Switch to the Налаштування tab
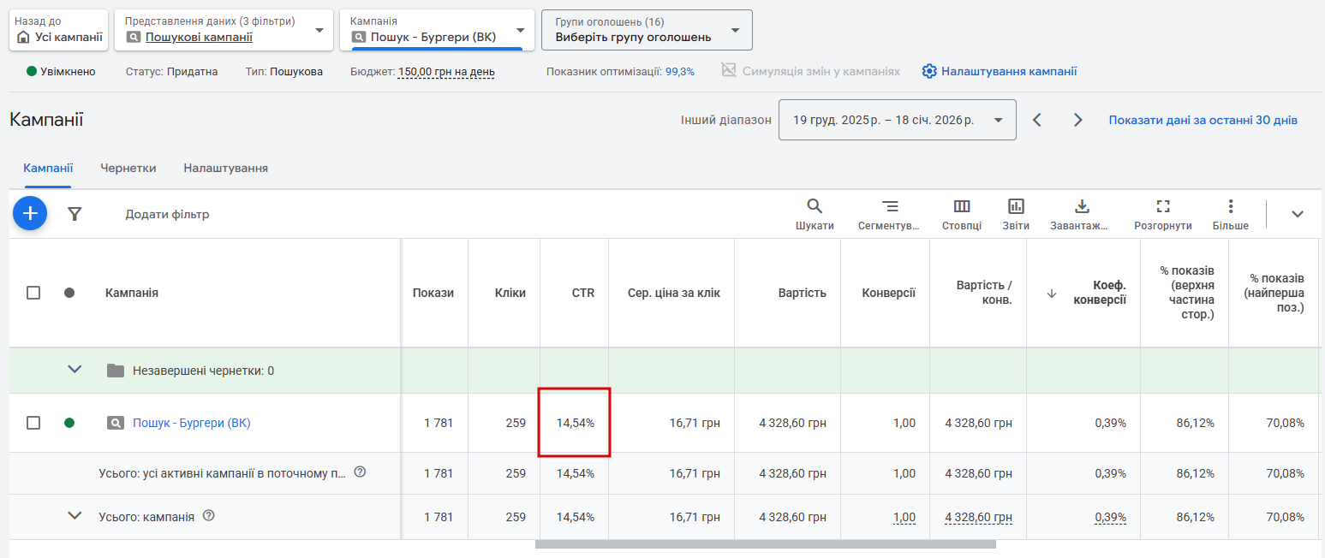The width and height of the screenshot is (1325, 558). pos(225,169)
